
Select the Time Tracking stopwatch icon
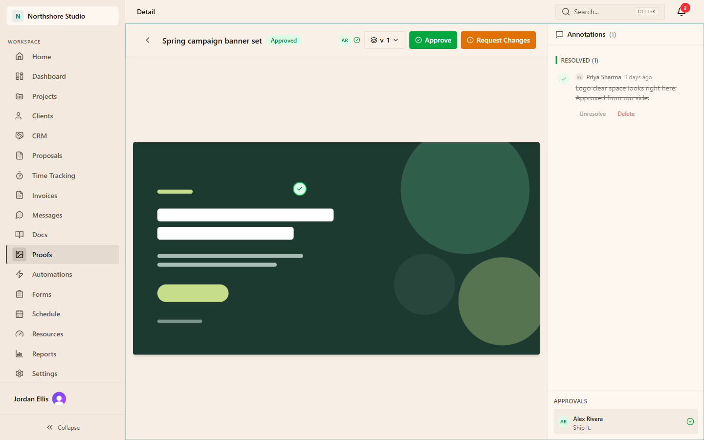point(20,176)
